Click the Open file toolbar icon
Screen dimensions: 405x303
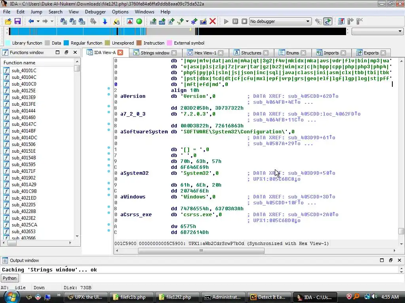tap(8, 21)
